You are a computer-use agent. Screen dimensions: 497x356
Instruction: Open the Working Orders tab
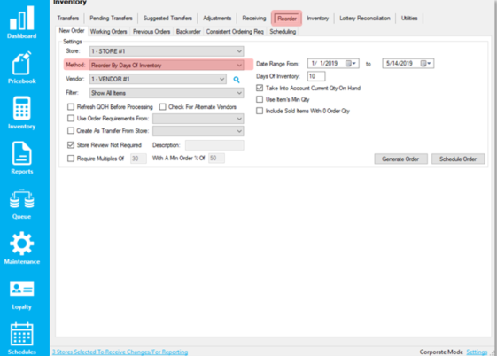tap(108, 31)
